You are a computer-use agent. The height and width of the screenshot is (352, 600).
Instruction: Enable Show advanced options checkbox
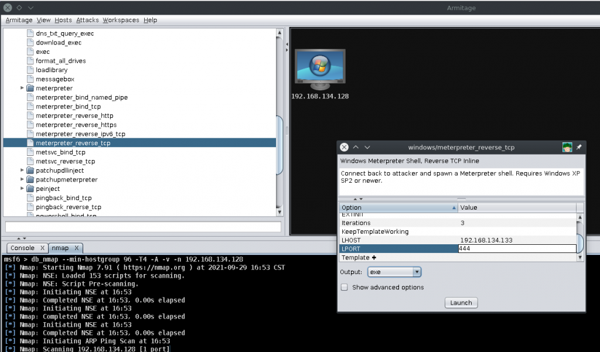[345, 287]
